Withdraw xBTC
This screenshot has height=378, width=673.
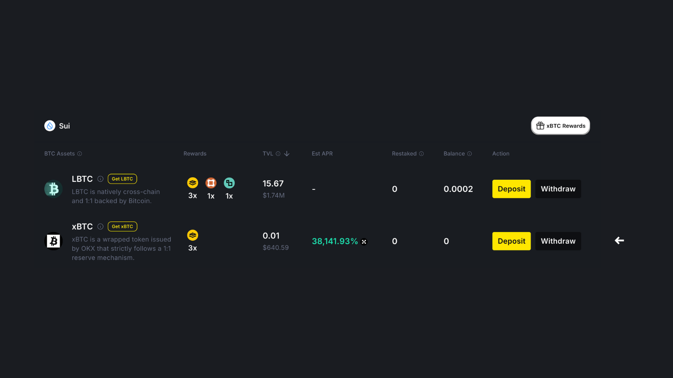(x=558, y=241)
